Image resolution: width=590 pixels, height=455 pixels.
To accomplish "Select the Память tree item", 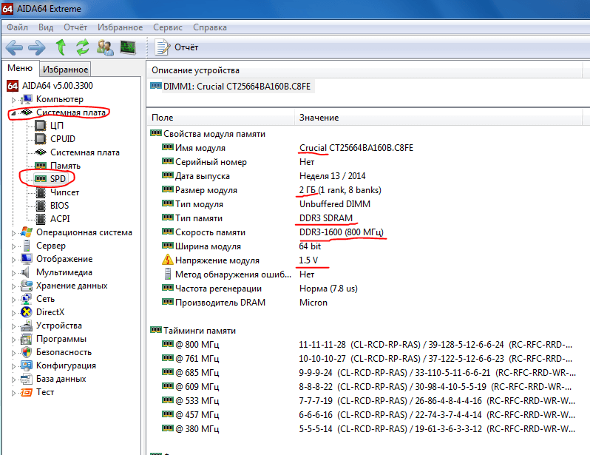I will [x=66, y=166].
